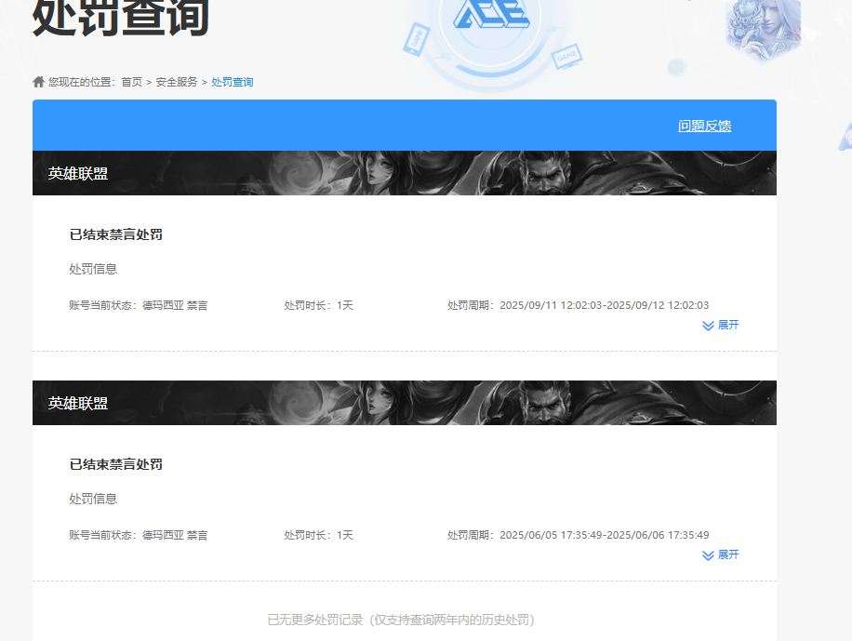This screenshot has height=641, width=852.
Task: Select the text 2025/06/05 17:35:49-2025/06/06 17:35:49
Action: tap(605, 535)
